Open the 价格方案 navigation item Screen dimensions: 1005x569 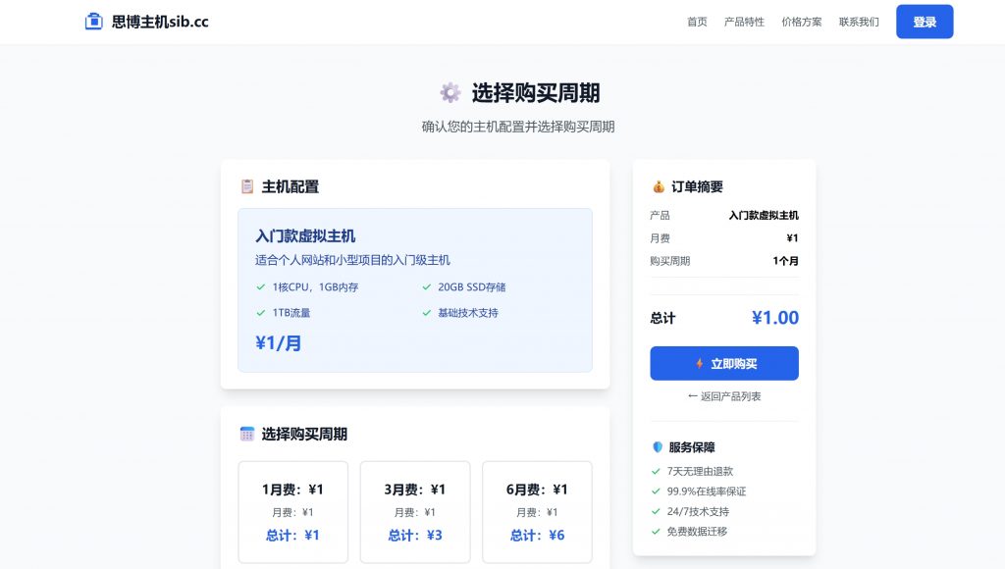click(x=802, y=21)
